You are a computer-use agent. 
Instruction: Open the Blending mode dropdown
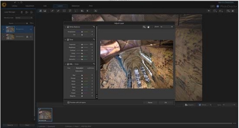[x=24, y=18]
